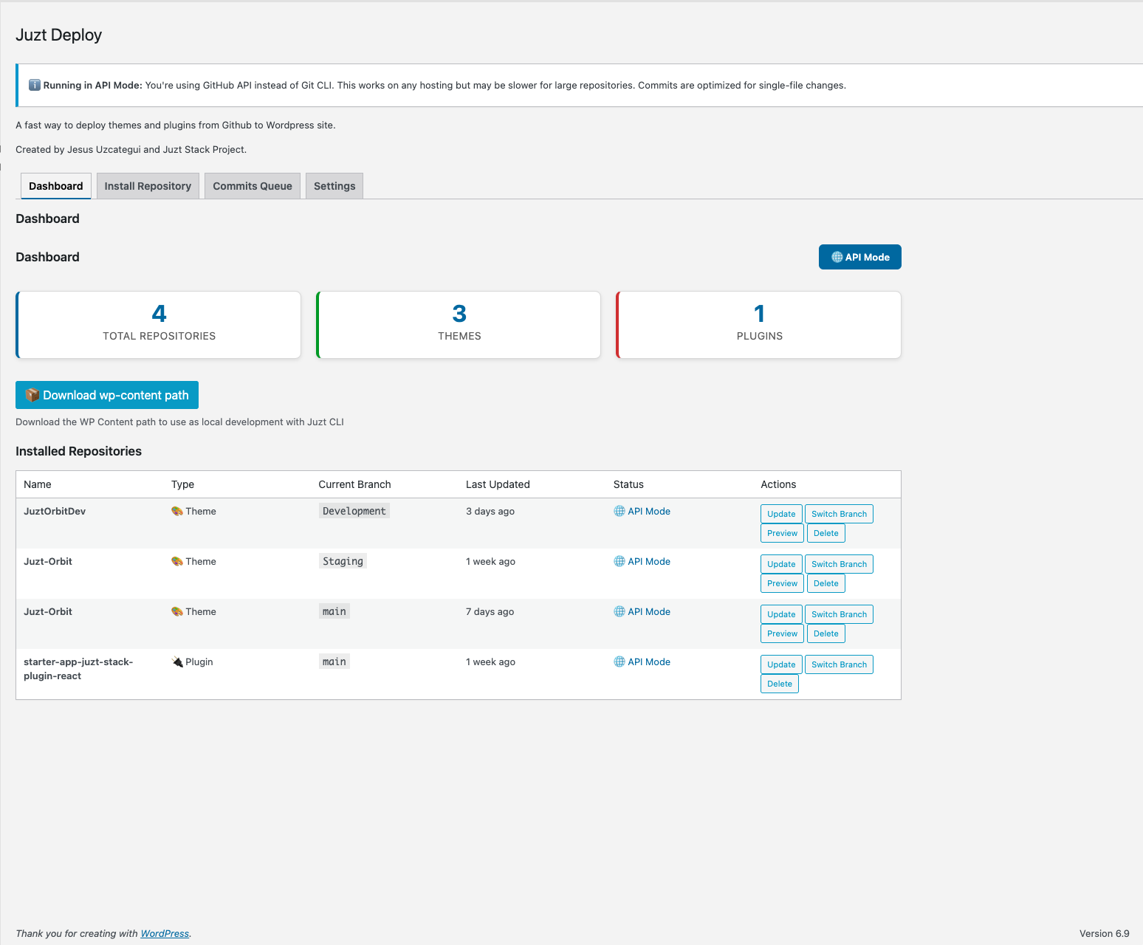
Task: Preview the Juzt-Orbit main branch theme
Action: 782,633
